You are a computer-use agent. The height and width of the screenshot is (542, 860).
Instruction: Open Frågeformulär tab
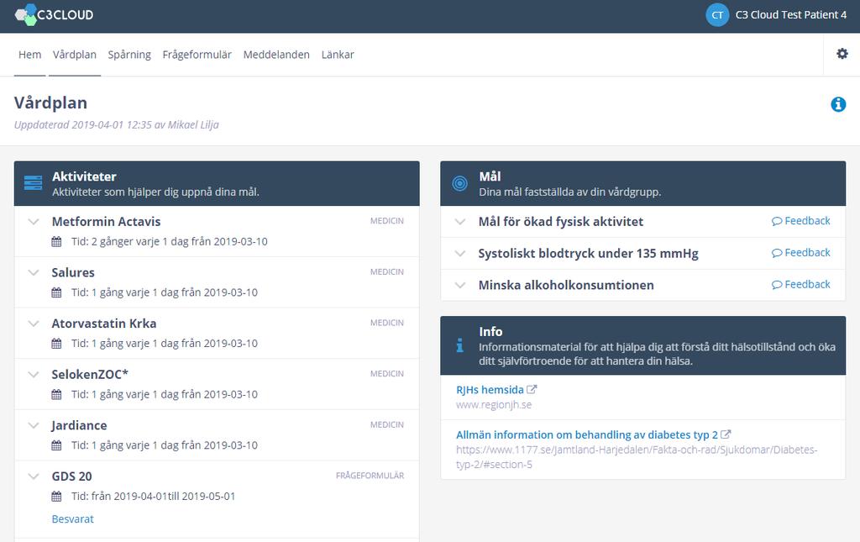pyautogui.click(x=197, y=55)
